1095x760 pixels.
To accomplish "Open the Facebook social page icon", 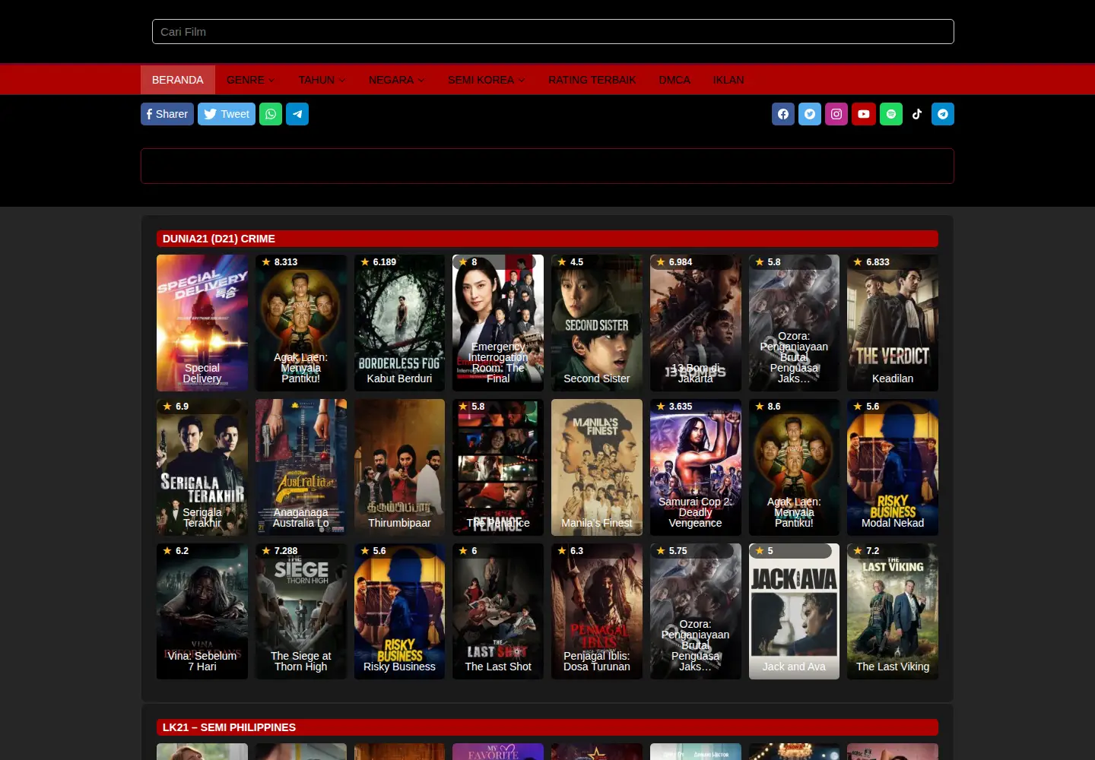I will coord(783,114).
